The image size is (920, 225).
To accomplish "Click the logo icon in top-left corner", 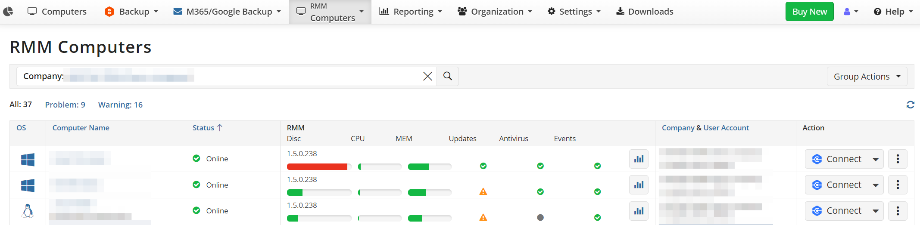I will pyautogui.click(x=8, y=12).
